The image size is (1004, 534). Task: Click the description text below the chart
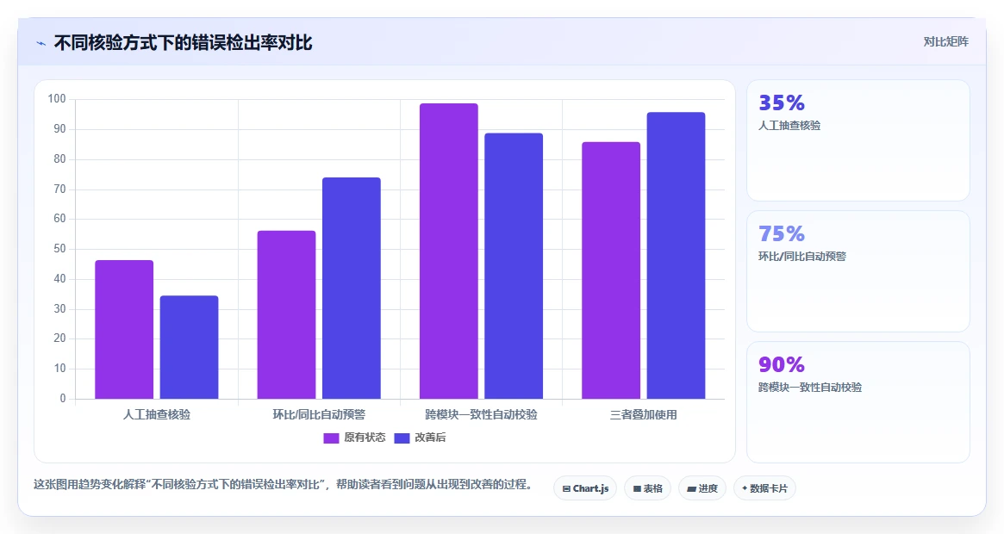[x=283, y=485]
